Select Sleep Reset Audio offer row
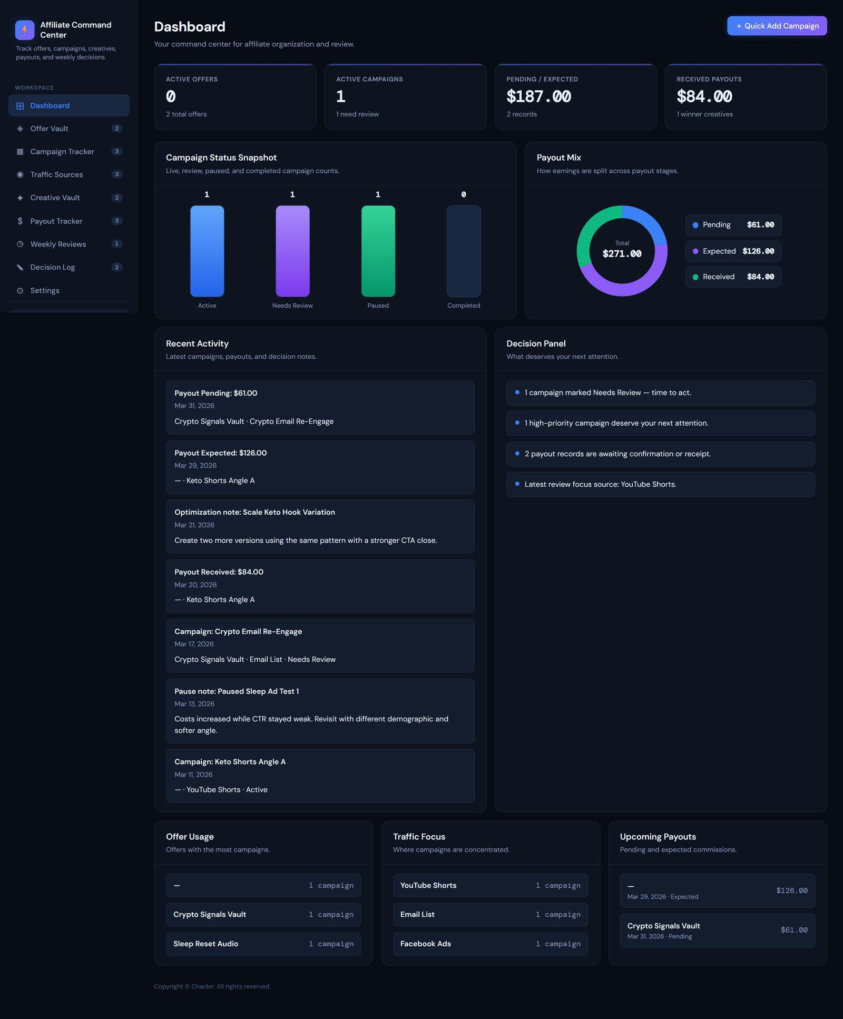 pyautogui.click(x=263, y=944)
